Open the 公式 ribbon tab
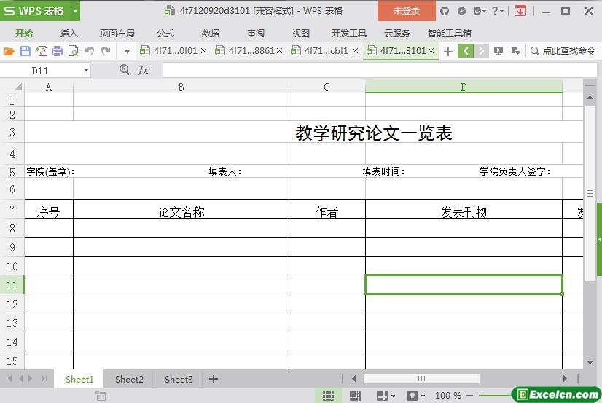602x403 pixels. click(165, 34)
